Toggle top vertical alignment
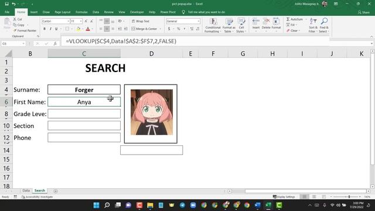375x211 pixels. (x=101, y=21)
